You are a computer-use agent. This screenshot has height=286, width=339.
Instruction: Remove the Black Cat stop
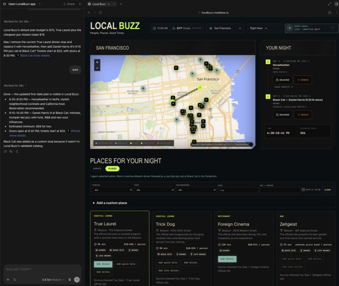(x=303, y=115)
